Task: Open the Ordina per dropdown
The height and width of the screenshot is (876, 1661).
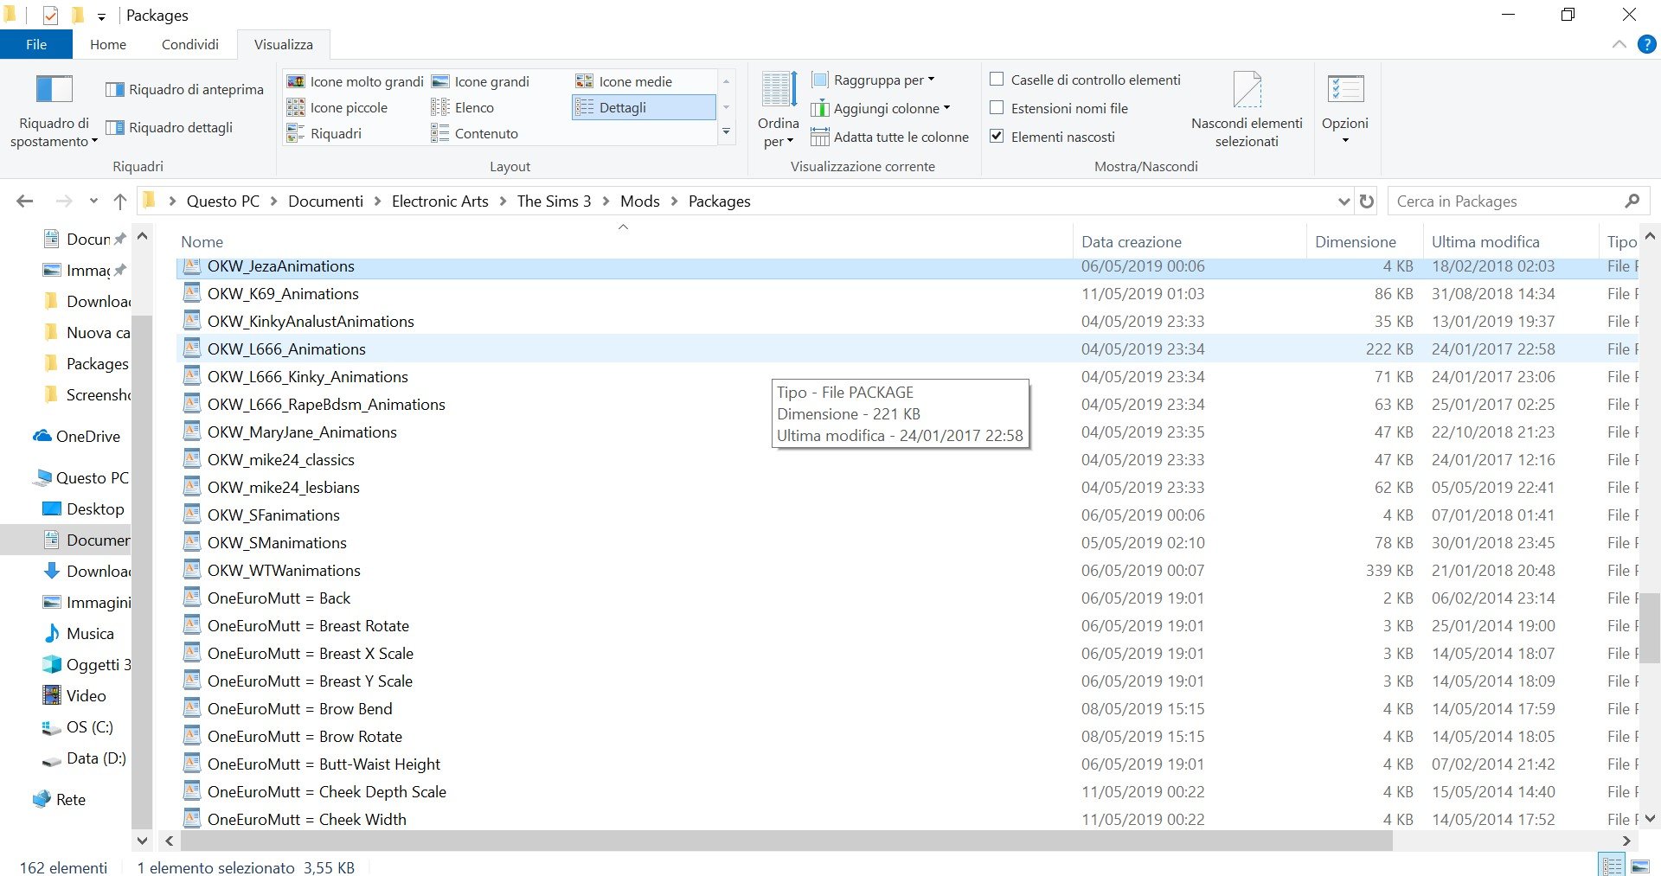Action: (x=778, y=110)
